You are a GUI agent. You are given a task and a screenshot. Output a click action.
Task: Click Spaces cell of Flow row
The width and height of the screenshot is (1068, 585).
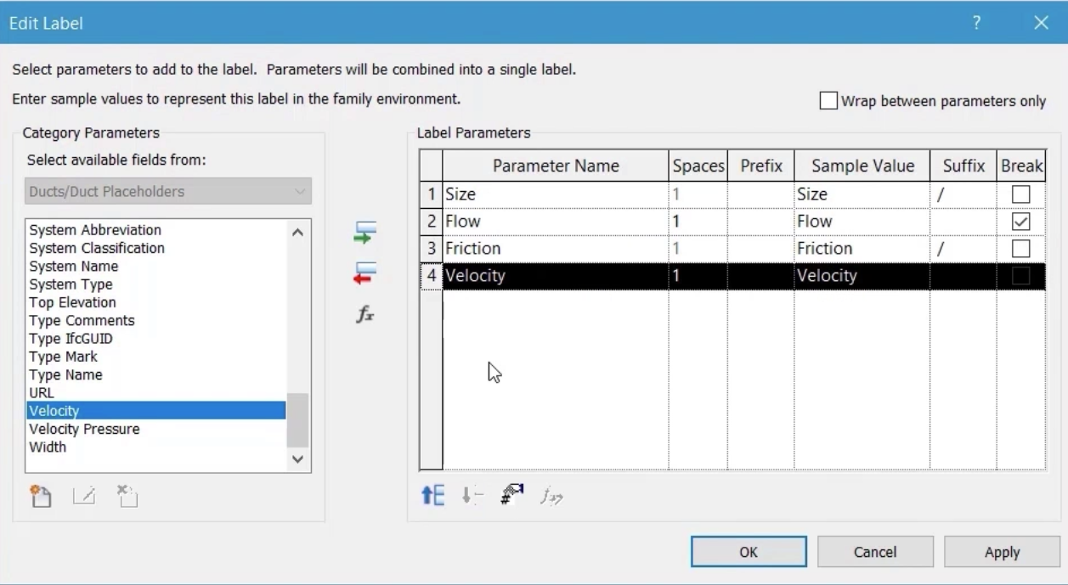[x=698, y=222]
